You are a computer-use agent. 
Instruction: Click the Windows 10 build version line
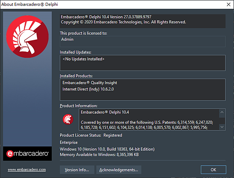pos(107,149)
